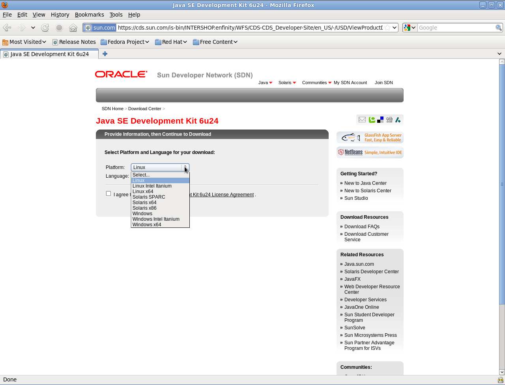
Task: Follow the Download Center breadcrumb link
Action: click(x=145, y=109)
